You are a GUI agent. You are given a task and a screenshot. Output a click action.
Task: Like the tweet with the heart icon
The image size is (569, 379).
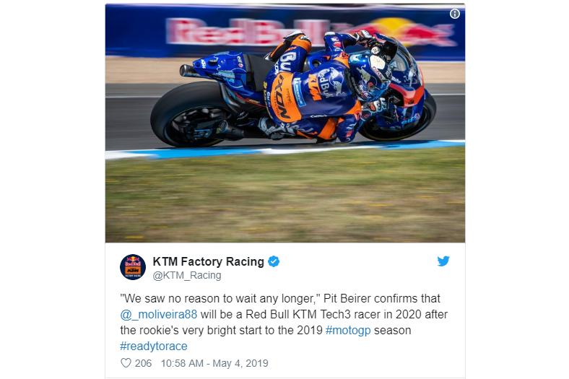pyautogui.click(x=126, y=363)
